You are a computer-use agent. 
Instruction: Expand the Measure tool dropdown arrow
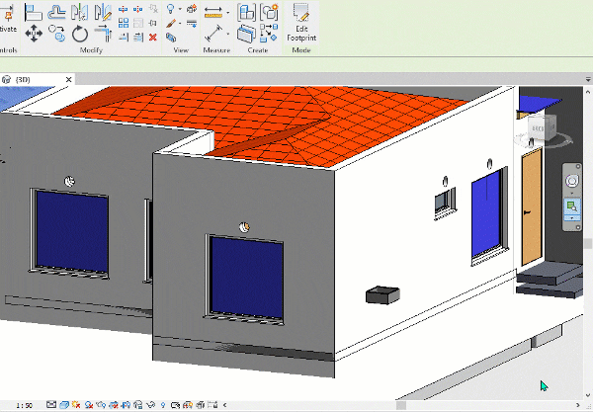pyautogui.click(x=228, y=13)
